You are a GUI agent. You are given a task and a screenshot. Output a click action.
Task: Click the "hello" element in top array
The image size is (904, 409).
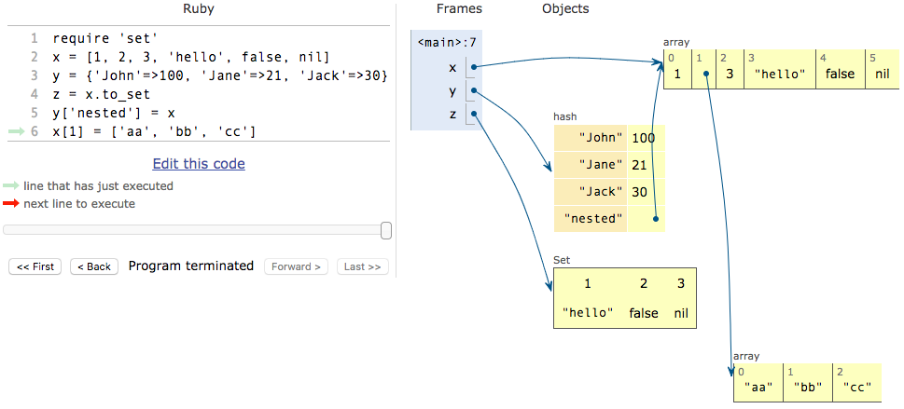(x=778, y=75)
